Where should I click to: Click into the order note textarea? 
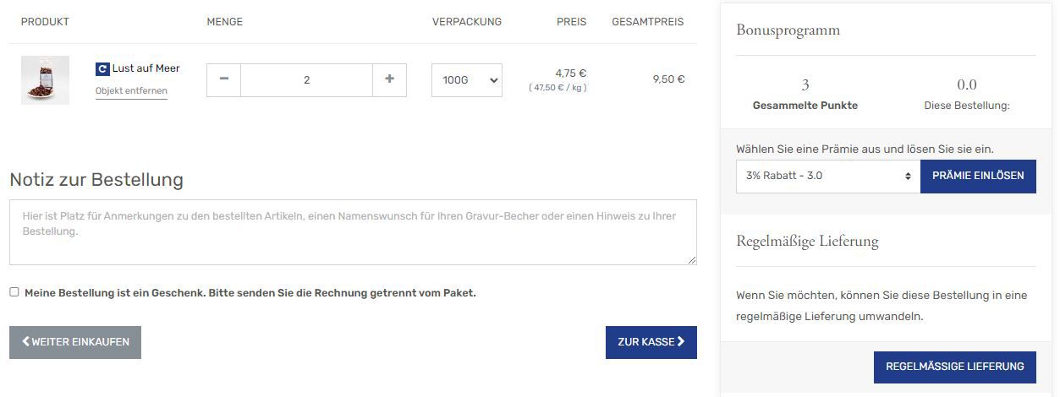353,231
